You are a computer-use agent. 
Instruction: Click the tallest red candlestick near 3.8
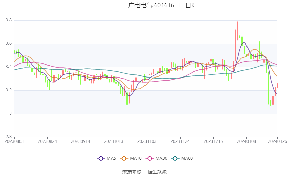[x=238, y=31]
